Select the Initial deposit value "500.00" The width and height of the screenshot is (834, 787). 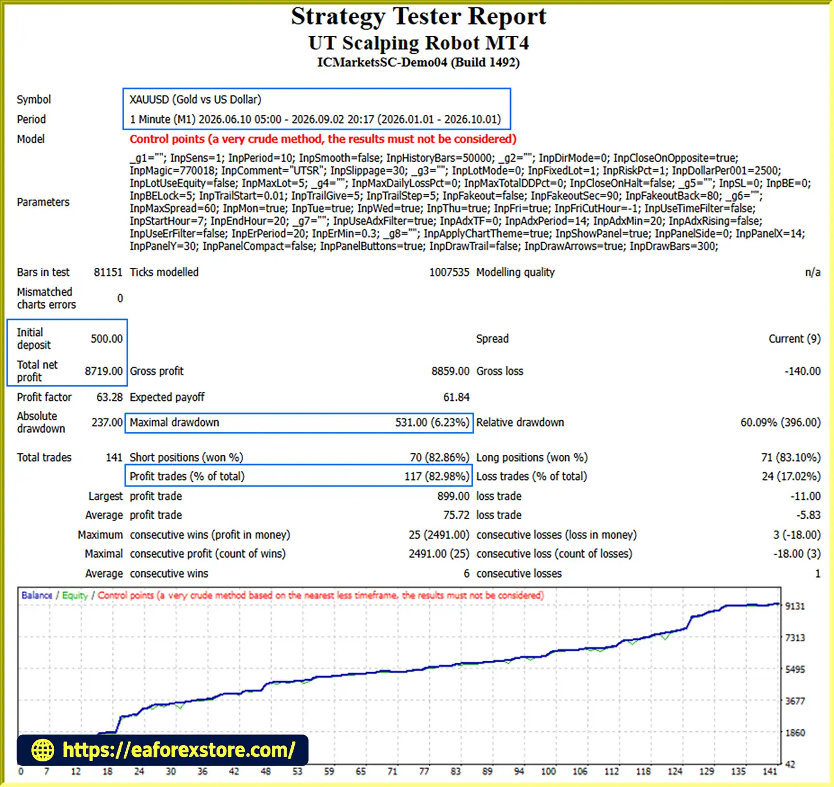tap(106, 339)
